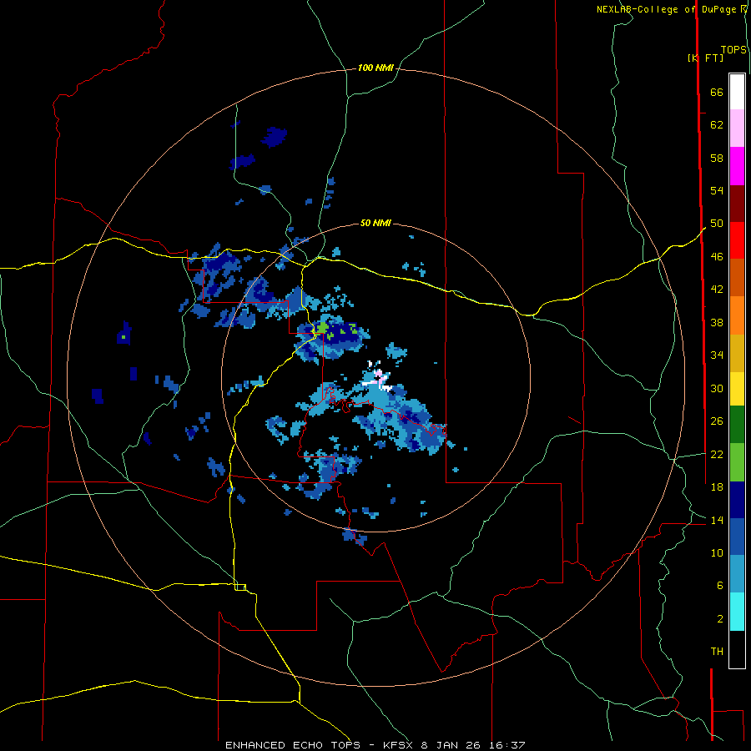Viewport: 751px width, 751px height.
Task: Click the '8 JAN 26' date text
Action: 452,745
